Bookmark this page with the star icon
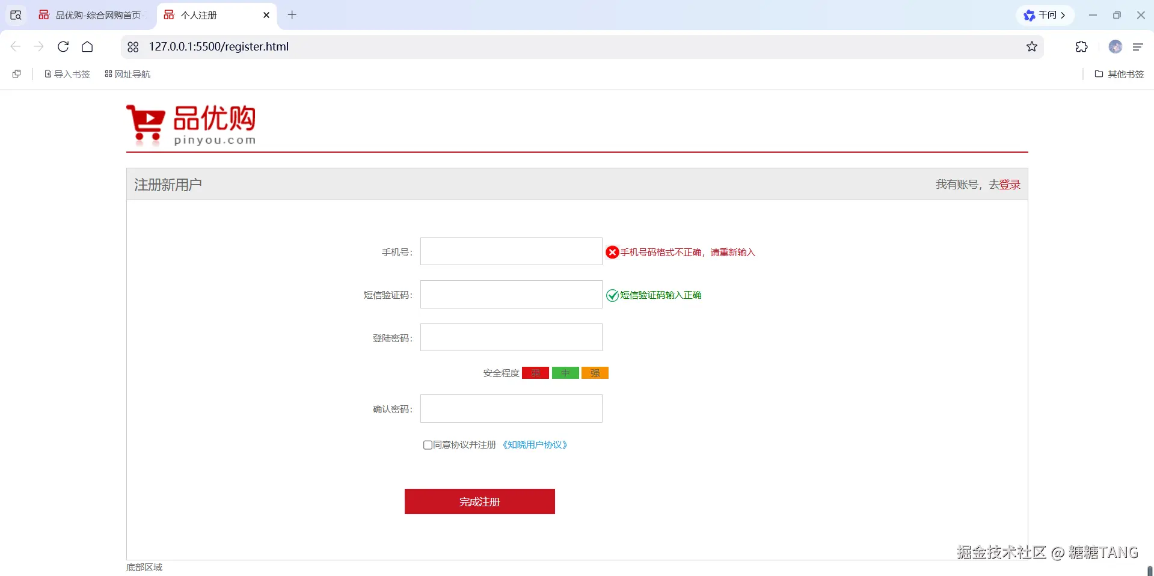Image resolution: width=1154 pixels, height=576 pixels. click(x=1032, y=46)
